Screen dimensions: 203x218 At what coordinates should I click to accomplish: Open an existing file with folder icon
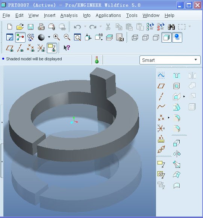(20, 26)
